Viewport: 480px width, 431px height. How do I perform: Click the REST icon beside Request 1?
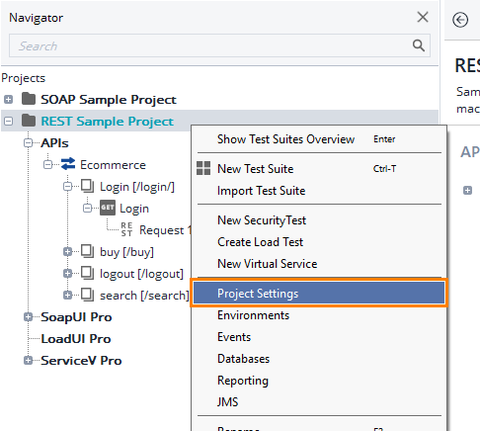(126, 229)
